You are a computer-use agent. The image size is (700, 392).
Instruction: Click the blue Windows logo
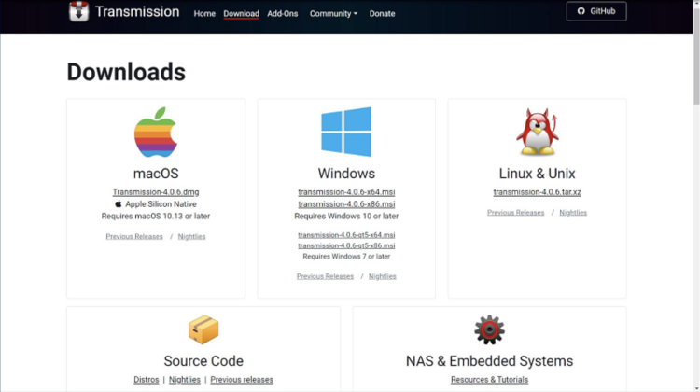click(x=346, y=132)
